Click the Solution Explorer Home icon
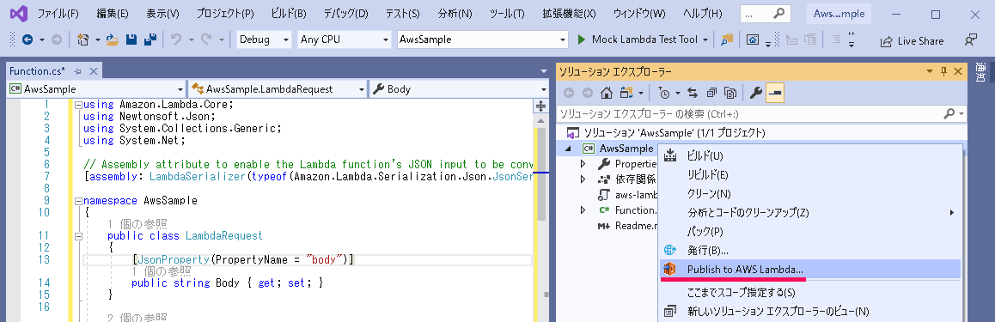Viewport: 995px width, 322px height. click(x=607, y=94)
